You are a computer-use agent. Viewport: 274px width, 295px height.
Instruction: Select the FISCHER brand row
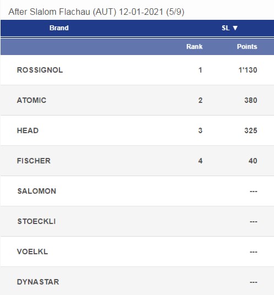click(138, 161)
